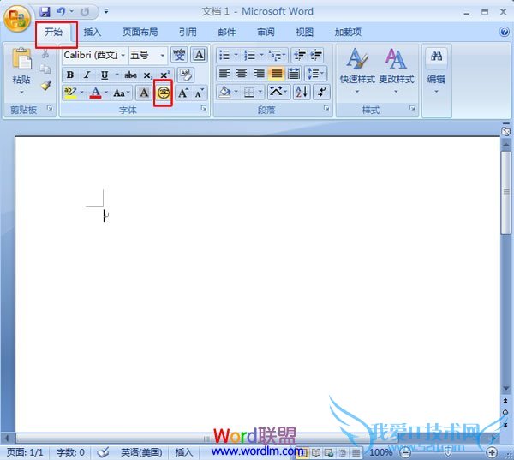The image size is (514, 460).
Task: Shrink font size with the small A
Action: point(200,93)
